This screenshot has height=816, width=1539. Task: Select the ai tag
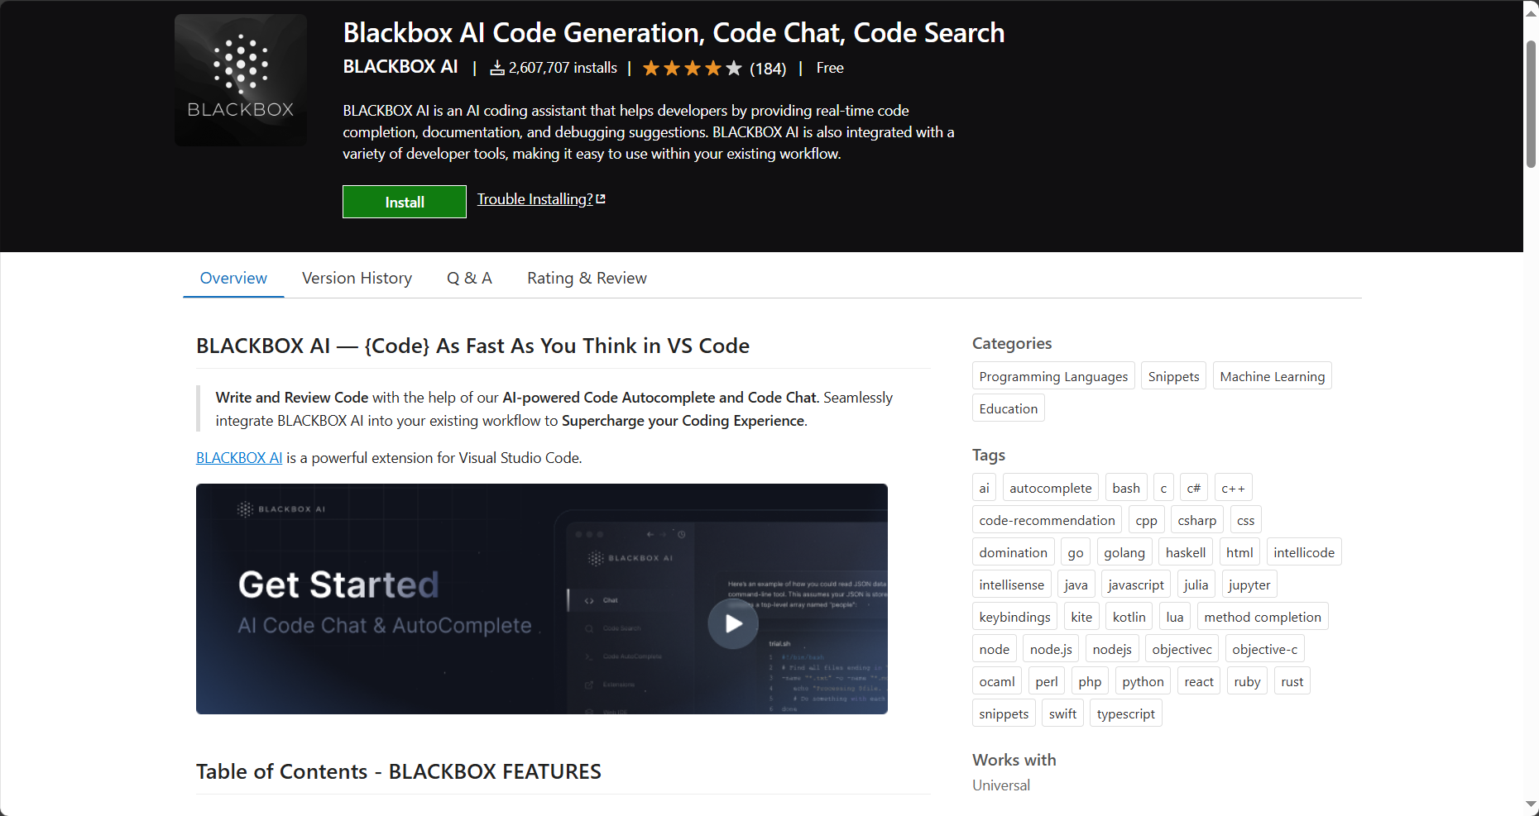985,488
